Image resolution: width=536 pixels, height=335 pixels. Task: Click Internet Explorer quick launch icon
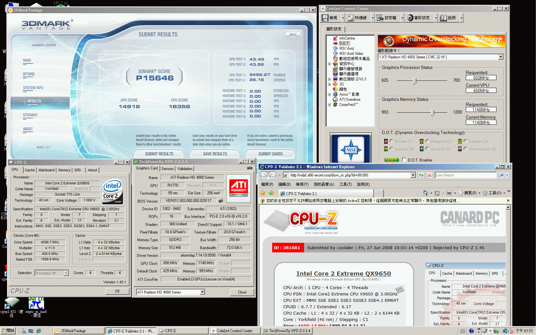click(x=39, y=331)
